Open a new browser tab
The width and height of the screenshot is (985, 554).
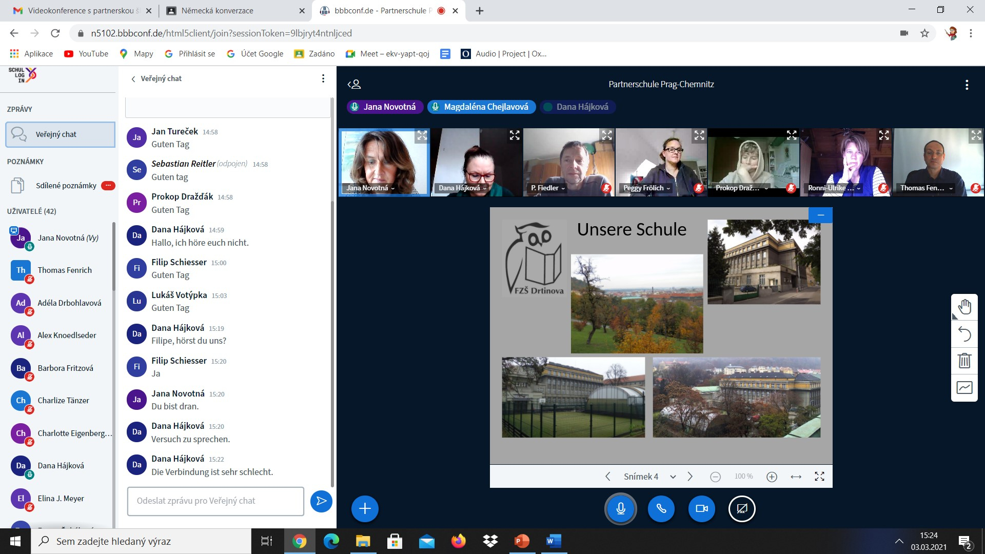[480, 11]
